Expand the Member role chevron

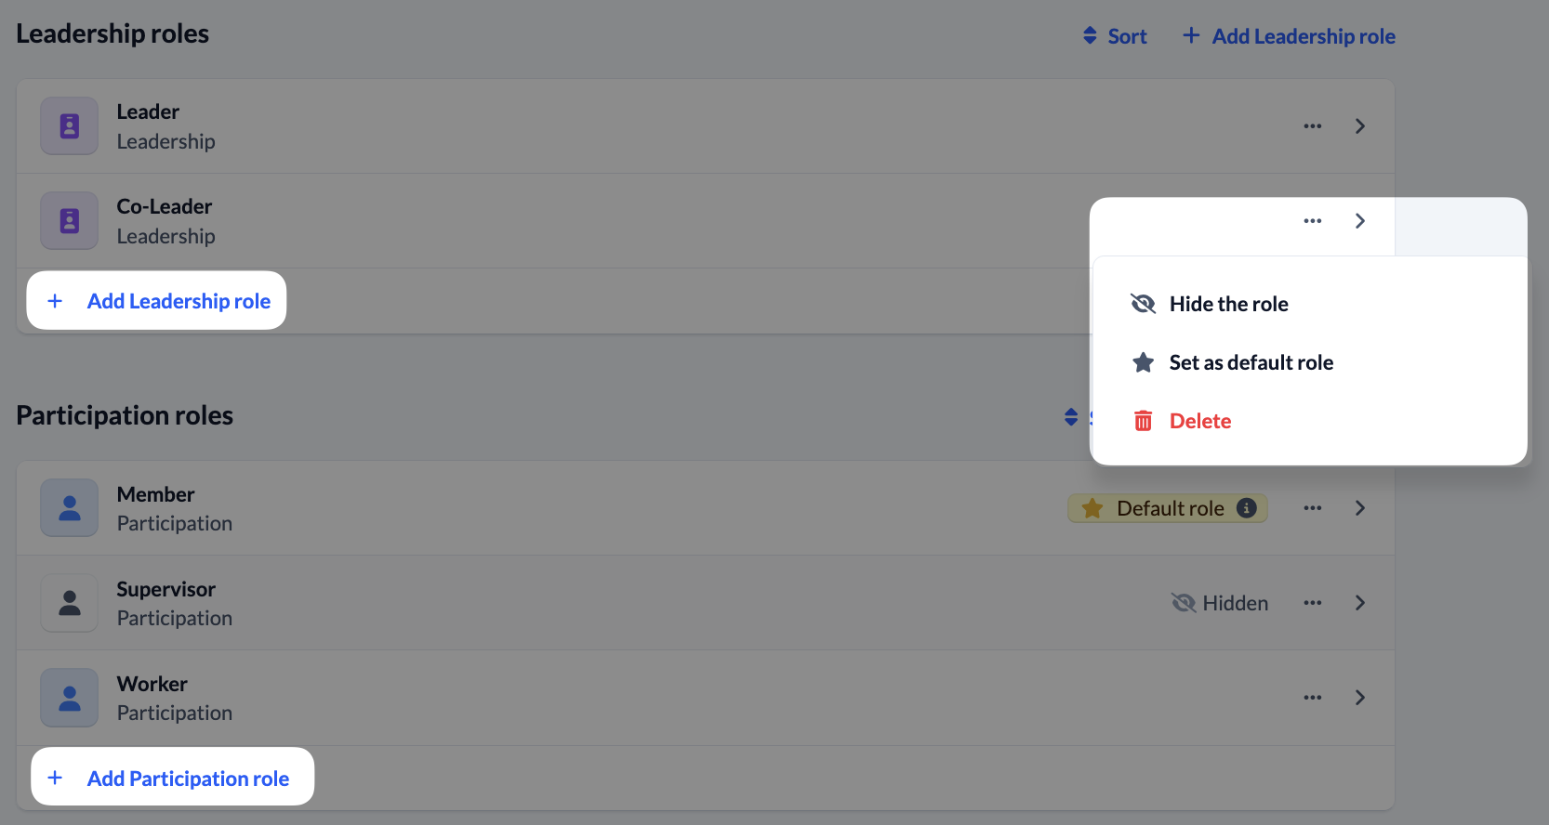pyautogui.click(x=1360, y=508)
